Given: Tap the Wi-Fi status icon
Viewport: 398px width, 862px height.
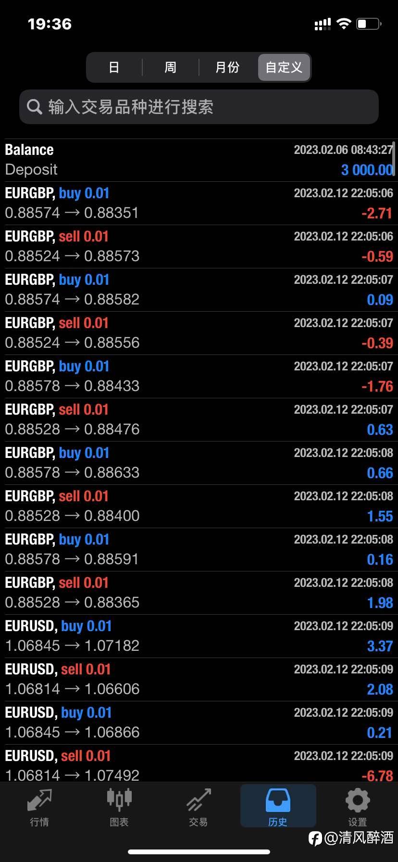Looking at the screenshot, I should click(x=344, y=24).
